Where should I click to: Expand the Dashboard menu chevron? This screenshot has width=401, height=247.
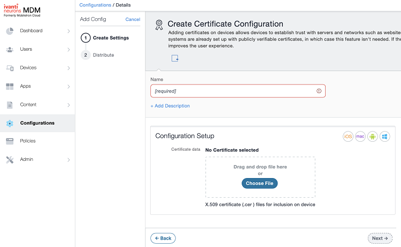(68, 31)
